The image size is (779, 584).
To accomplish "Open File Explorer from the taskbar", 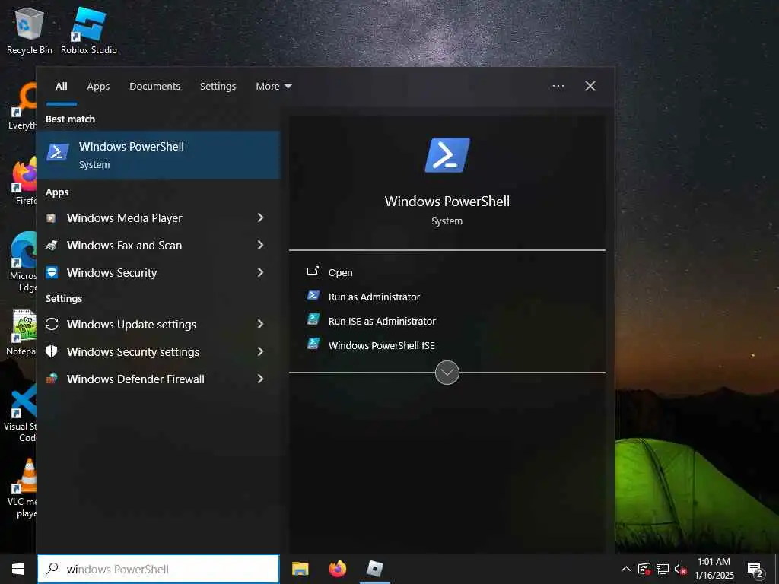I will pos(300,569).
